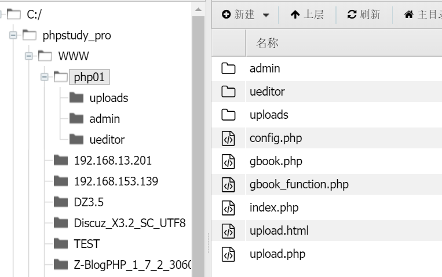Open the 新建 dropdown arrow
The image size is (442, 277).
[266, 15]
